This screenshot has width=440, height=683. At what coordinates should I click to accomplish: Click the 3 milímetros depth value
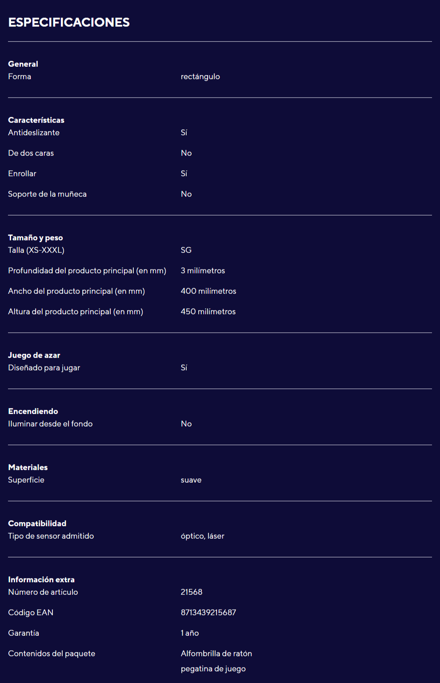tap(203, 271)
